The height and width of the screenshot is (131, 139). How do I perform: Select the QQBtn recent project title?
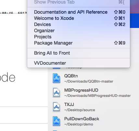71,76
